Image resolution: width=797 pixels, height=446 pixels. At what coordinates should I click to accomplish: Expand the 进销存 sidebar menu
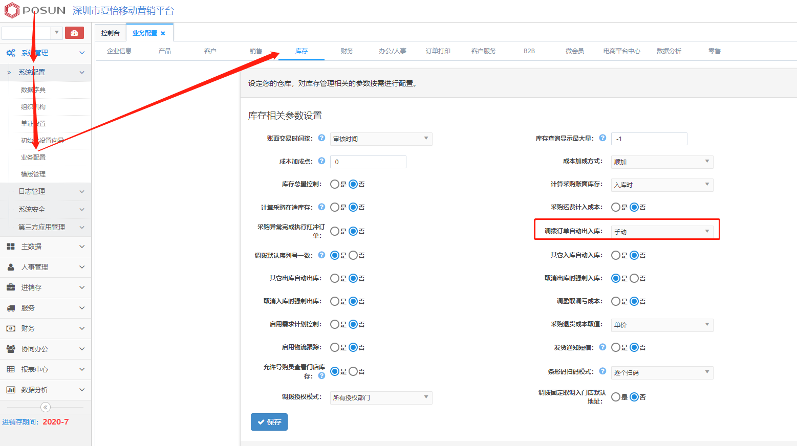pos(46,287)
